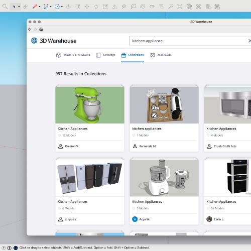Screen dimensions: 251x251
Task: Open Fernanda M. author profile
Action: (144, 146)
